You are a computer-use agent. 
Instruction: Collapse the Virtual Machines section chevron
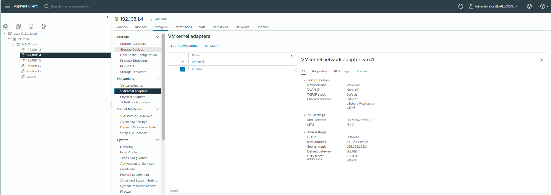(x=158, y=109)
